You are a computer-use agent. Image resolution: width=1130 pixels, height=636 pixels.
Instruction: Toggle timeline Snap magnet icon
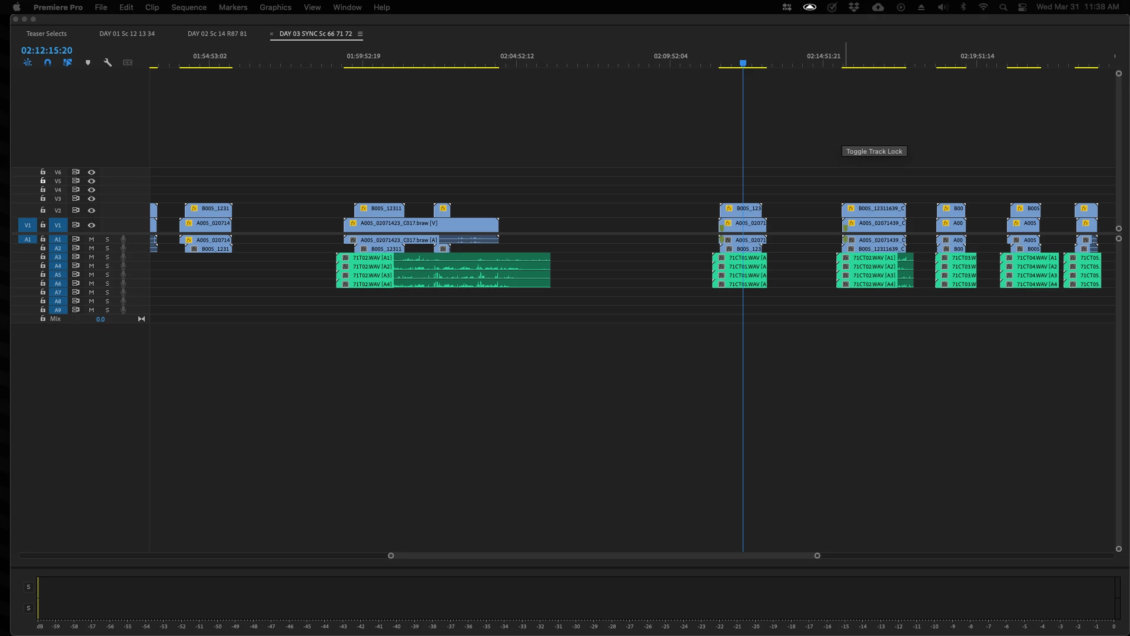[x=48, y=62]
